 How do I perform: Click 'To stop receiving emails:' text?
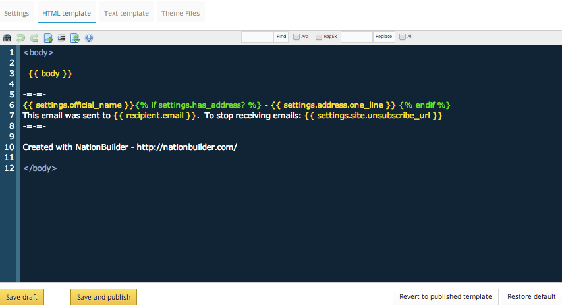253,116
